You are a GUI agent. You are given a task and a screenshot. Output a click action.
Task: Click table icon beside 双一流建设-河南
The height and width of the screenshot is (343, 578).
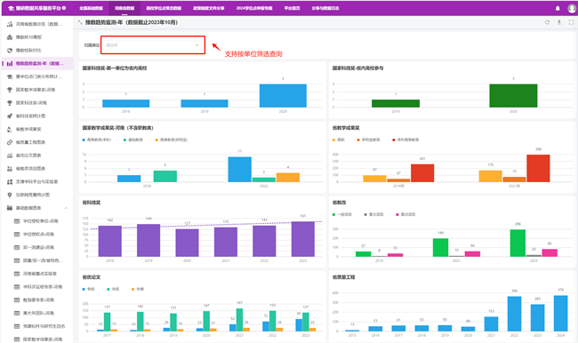[17, 248]
